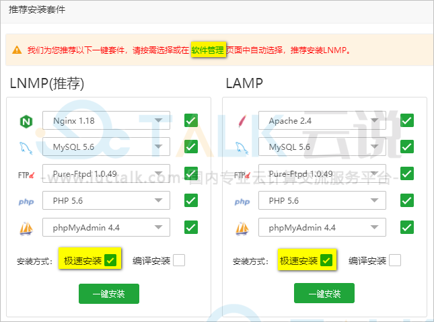The width and height of the screenshot is (434, 322).
Task: Click the phpMyAdmin sailboat icon in LNMP
Action: point(26,229)
